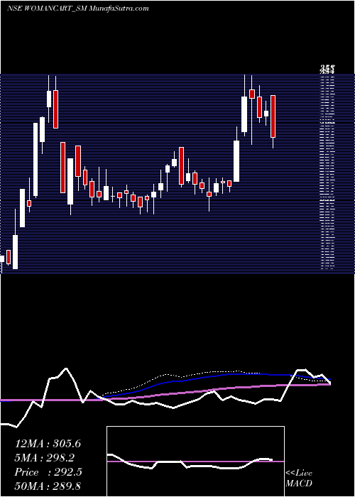Click the 50MA : 289.8 value

click(48, 486)
